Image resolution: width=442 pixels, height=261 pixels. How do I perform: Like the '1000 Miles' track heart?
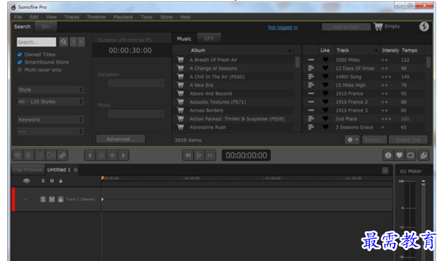coord(325,60)
